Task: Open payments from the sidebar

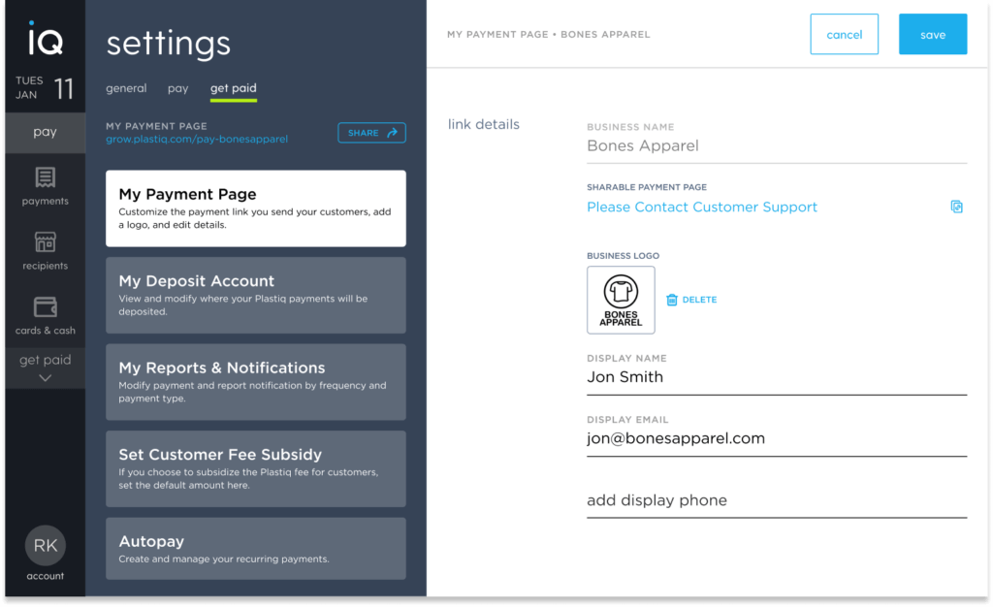Action: click(x=45, y=189)
